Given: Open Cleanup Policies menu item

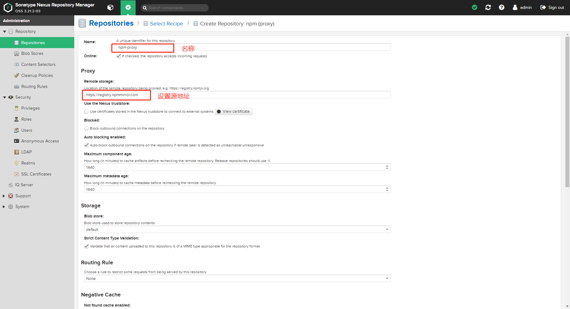Looking at the screenshot, I should (x=37, y=76).
